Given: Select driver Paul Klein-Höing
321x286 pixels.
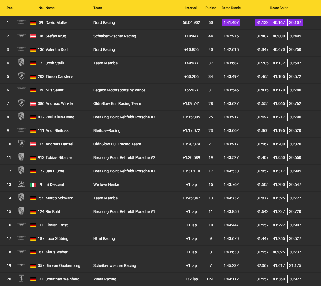Looking at the screenshot, I should 60,117.
